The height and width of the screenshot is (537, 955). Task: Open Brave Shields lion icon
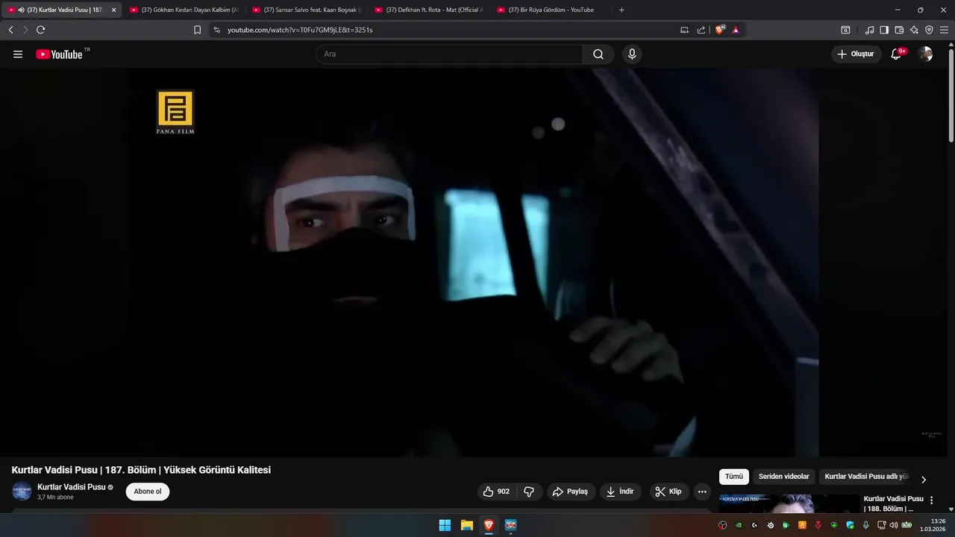(x=719, y=30)
